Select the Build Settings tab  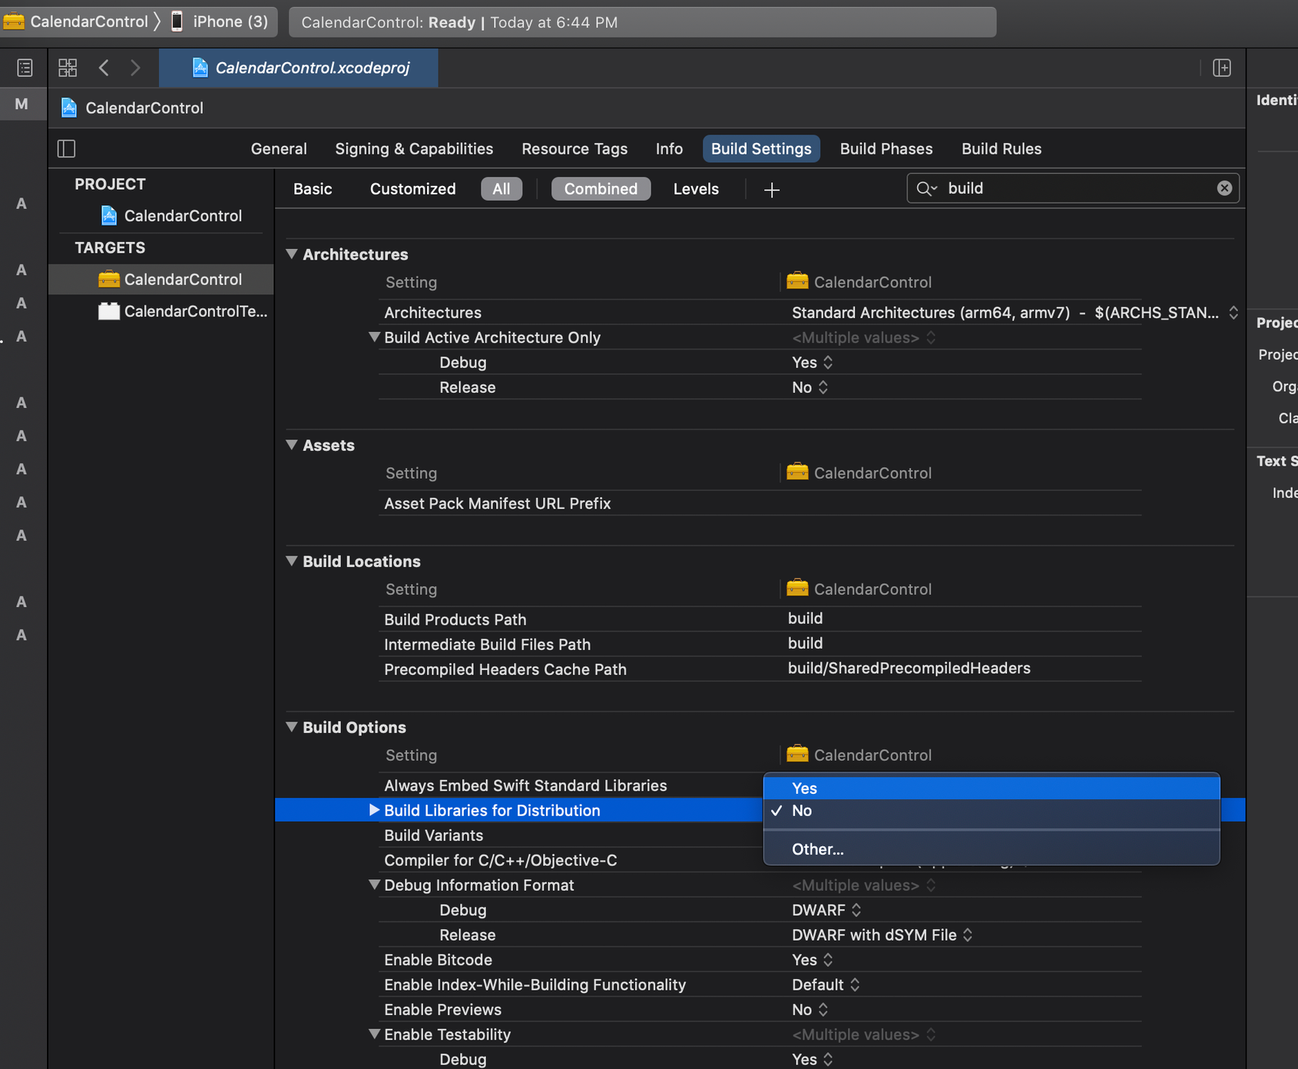pos(761,149)
